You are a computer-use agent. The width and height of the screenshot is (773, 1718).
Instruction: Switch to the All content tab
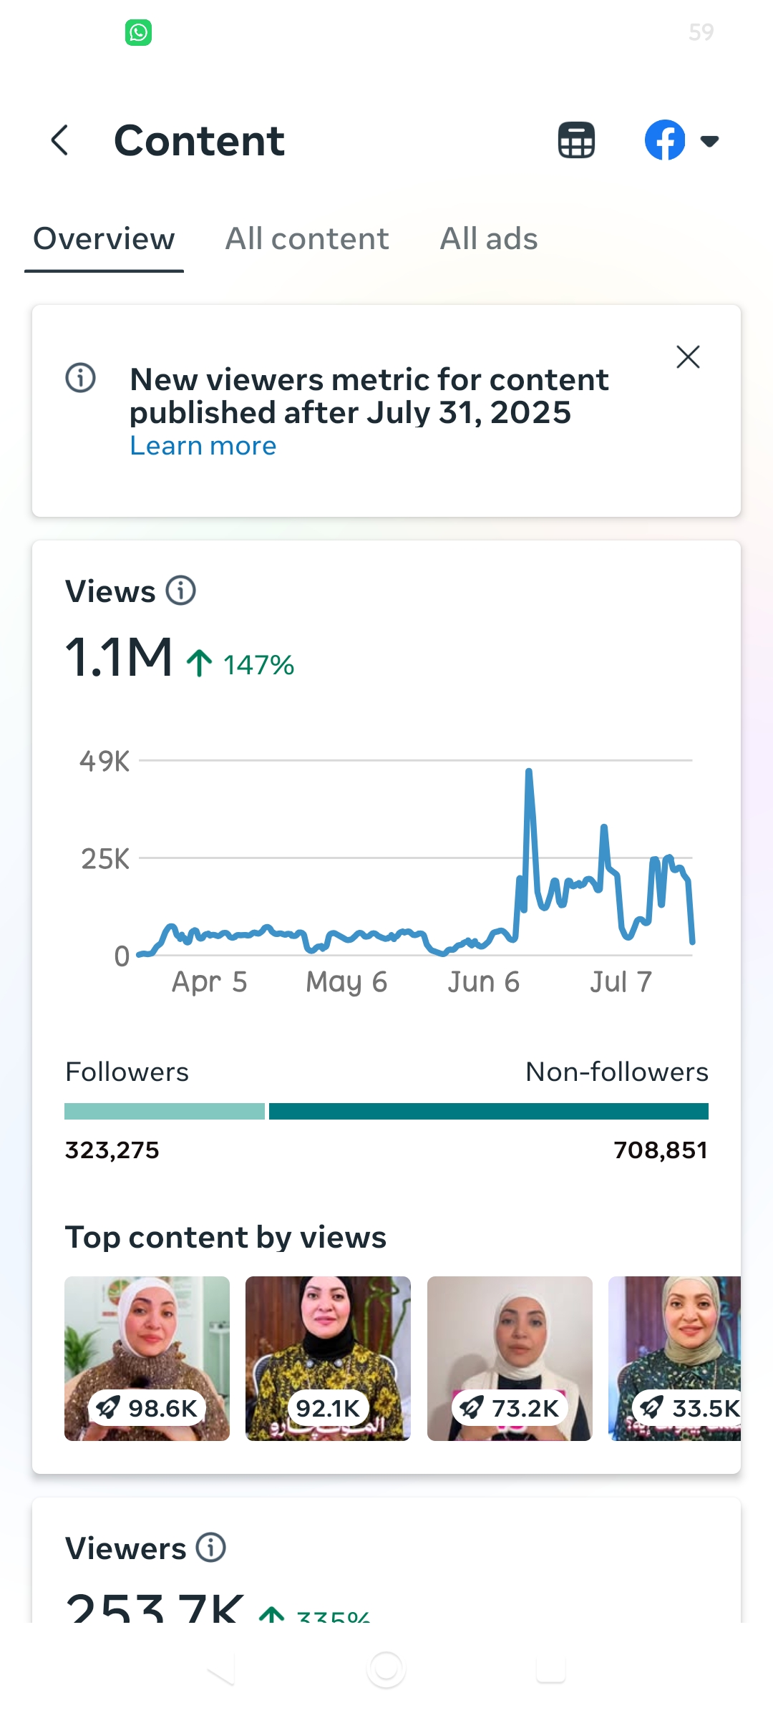[x=307, y=238]
